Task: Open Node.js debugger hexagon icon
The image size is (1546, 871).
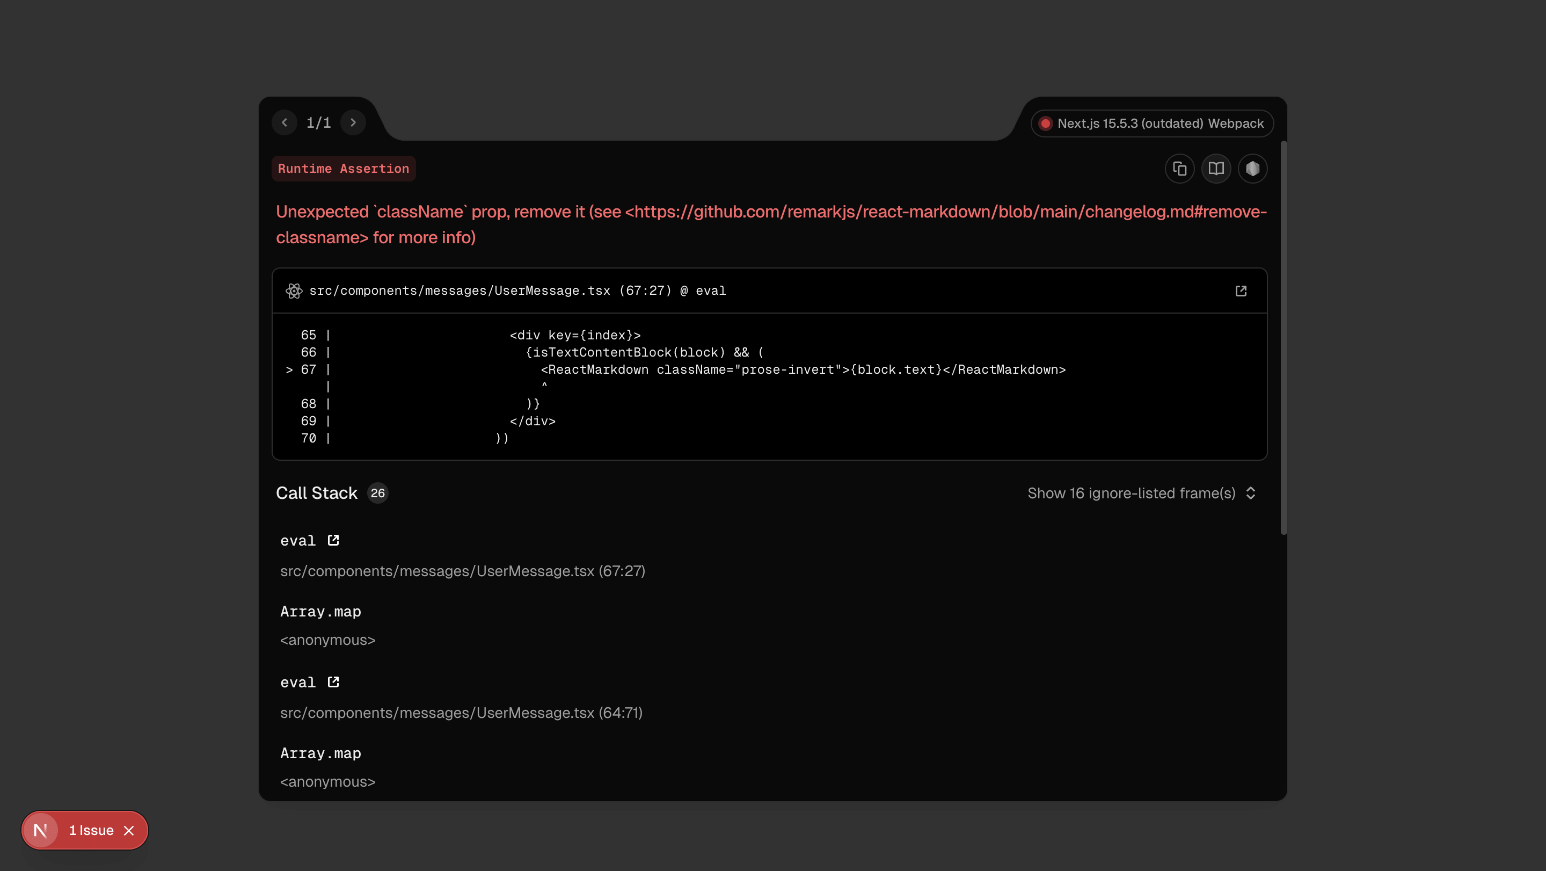Action: coord(1252,169)
